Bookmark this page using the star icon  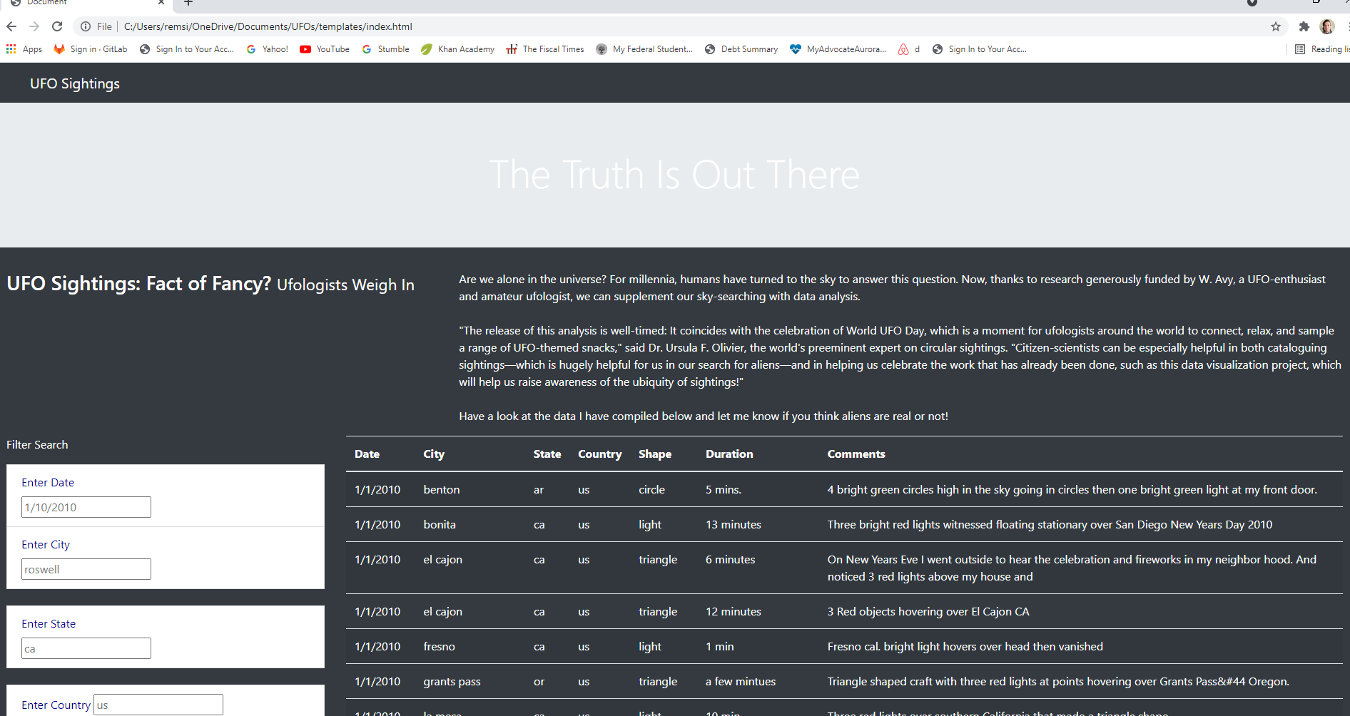(1275, 26)
